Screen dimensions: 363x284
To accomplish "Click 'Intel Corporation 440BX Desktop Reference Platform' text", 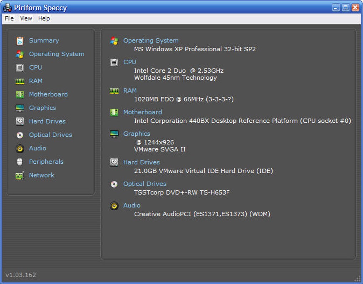I will [x=216, y=121].
